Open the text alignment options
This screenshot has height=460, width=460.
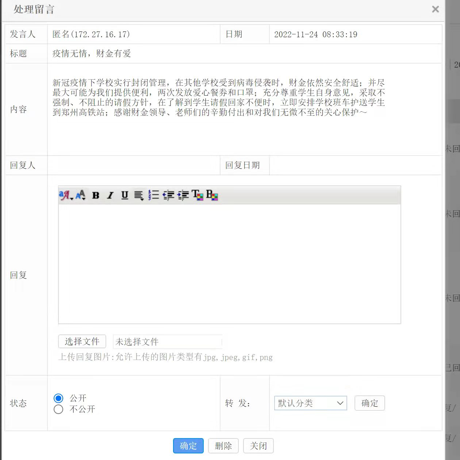(139, 195)
